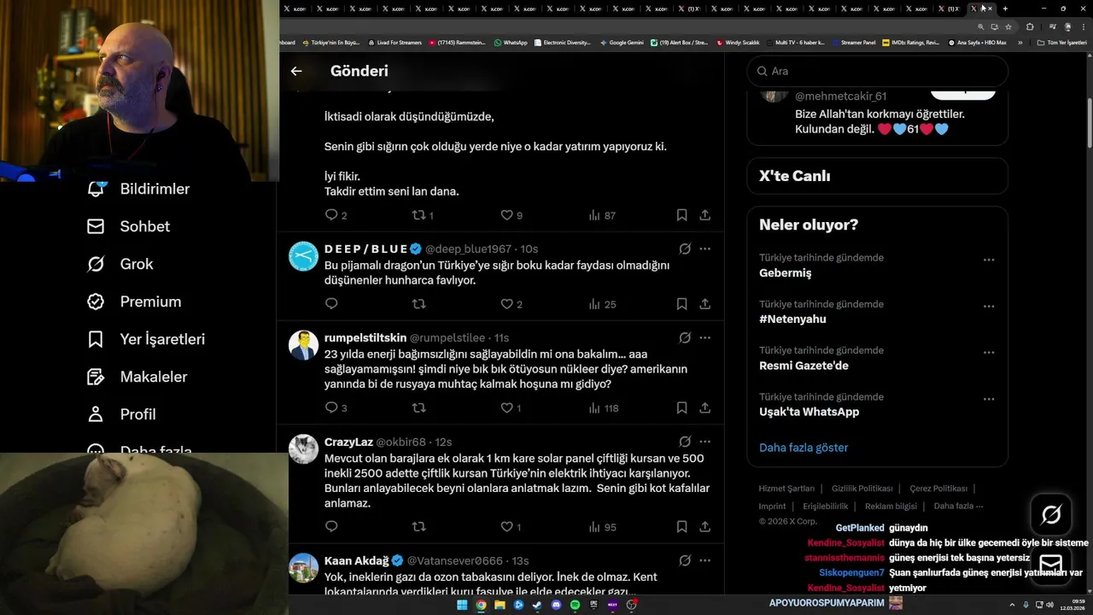
Task: Share DEEP/BLUE's post
Action: click(705, 304)
